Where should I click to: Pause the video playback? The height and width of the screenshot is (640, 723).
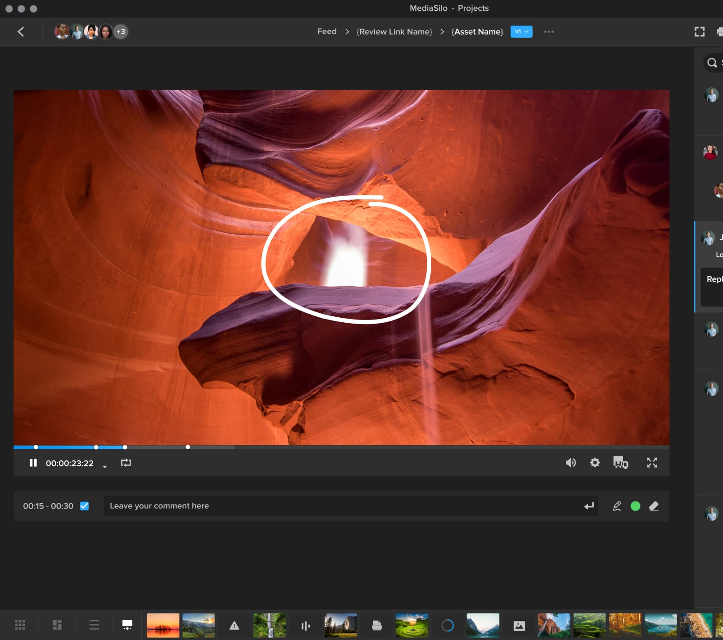click(33, 463)
